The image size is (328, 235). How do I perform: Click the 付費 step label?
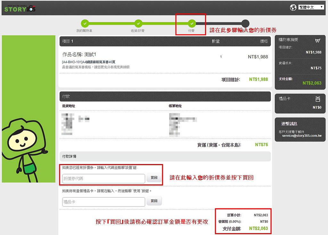point(191,31)
